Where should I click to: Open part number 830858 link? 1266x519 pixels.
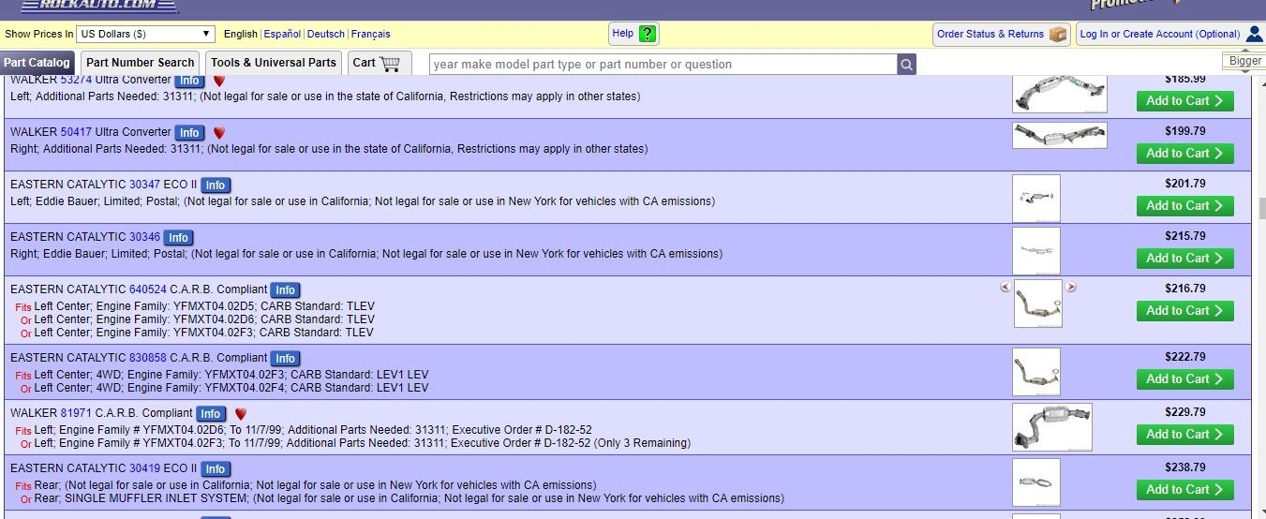[148, 358]
